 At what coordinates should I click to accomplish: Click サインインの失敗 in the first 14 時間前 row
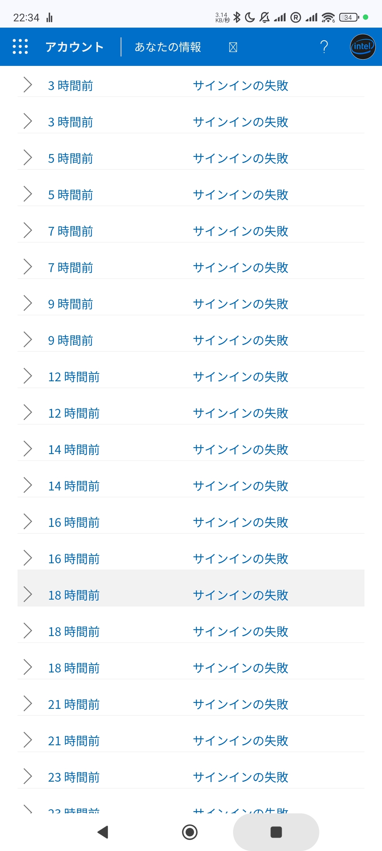click(x=240, y=449)
